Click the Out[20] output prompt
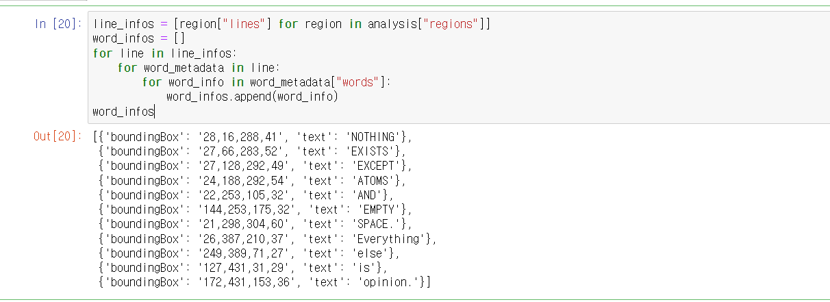 click(x=58, y=136)
